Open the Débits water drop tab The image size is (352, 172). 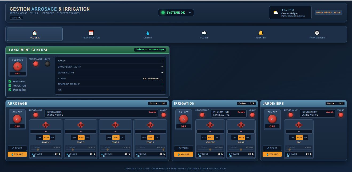pyautogui.click(x=148, y=34)
